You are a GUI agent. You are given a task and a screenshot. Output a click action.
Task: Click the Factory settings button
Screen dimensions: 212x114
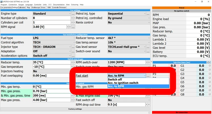pos(75,109)
